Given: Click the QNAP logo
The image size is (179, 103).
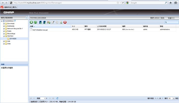Looking at the screenshot, I should pyautogui.click(x=9, y=12).
